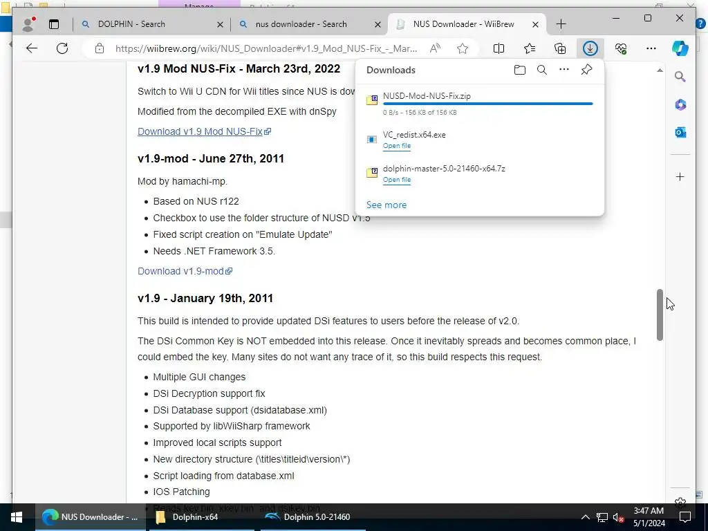Open the Favorites list icon

coord(530,48)
